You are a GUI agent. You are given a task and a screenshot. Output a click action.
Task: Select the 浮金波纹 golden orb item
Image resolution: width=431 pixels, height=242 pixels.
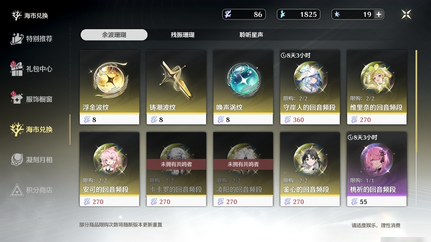109,87
